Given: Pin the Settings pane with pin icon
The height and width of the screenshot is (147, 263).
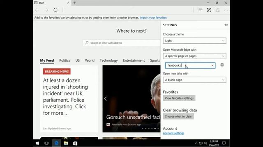Looking at the screenshot, I should (x=226, y=25).
